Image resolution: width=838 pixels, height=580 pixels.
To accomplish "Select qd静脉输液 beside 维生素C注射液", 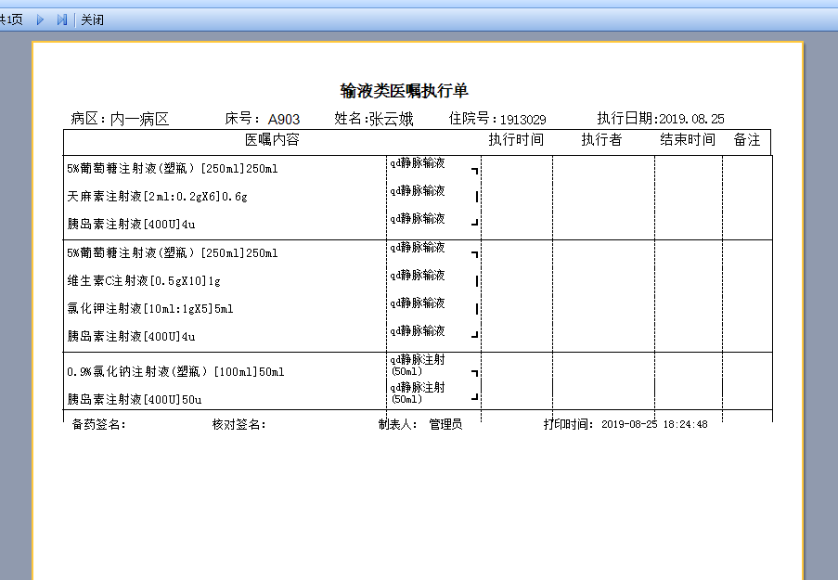I will (418, 276).
